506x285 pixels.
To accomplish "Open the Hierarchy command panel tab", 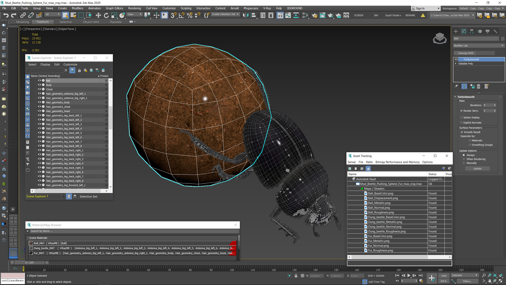I will (472, 31).
